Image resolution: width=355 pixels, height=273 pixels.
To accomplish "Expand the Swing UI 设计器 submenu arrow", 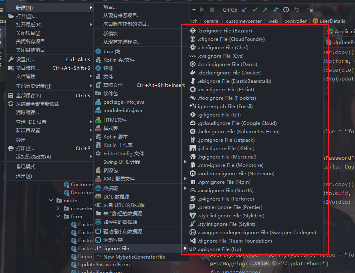I will (185, 162).
